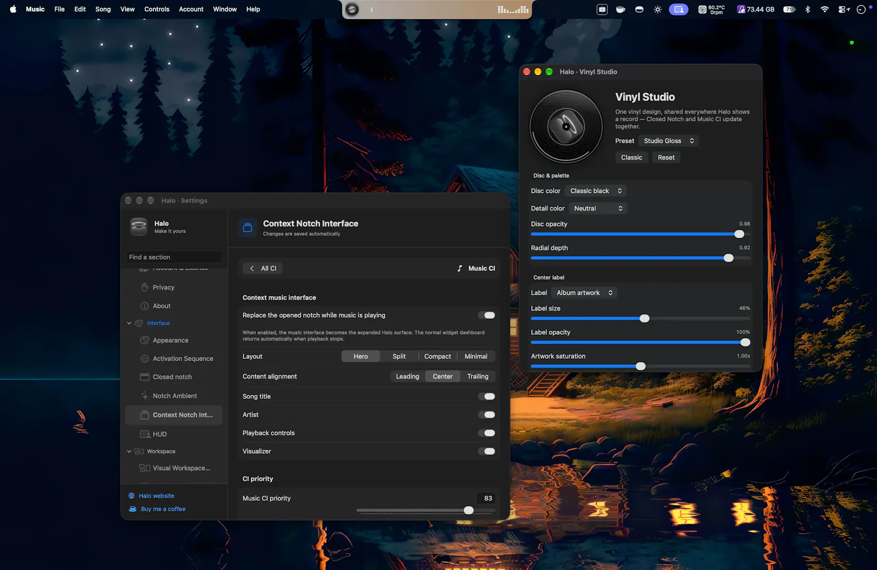Collapse the Interface section in sidebar
The height and width of the screenshot is (570, 877).
(129, 324)
